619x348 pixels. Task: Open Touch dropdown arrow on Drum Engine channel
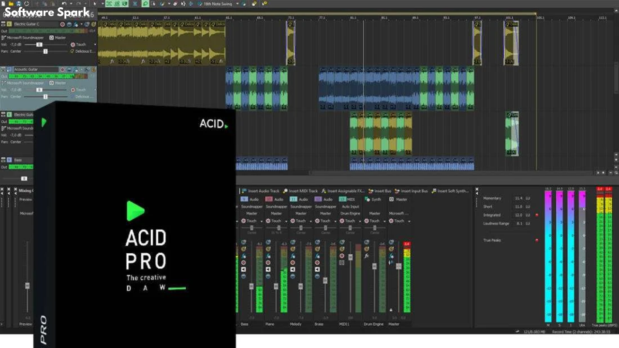pyautogui.click(x=384, y=221)
